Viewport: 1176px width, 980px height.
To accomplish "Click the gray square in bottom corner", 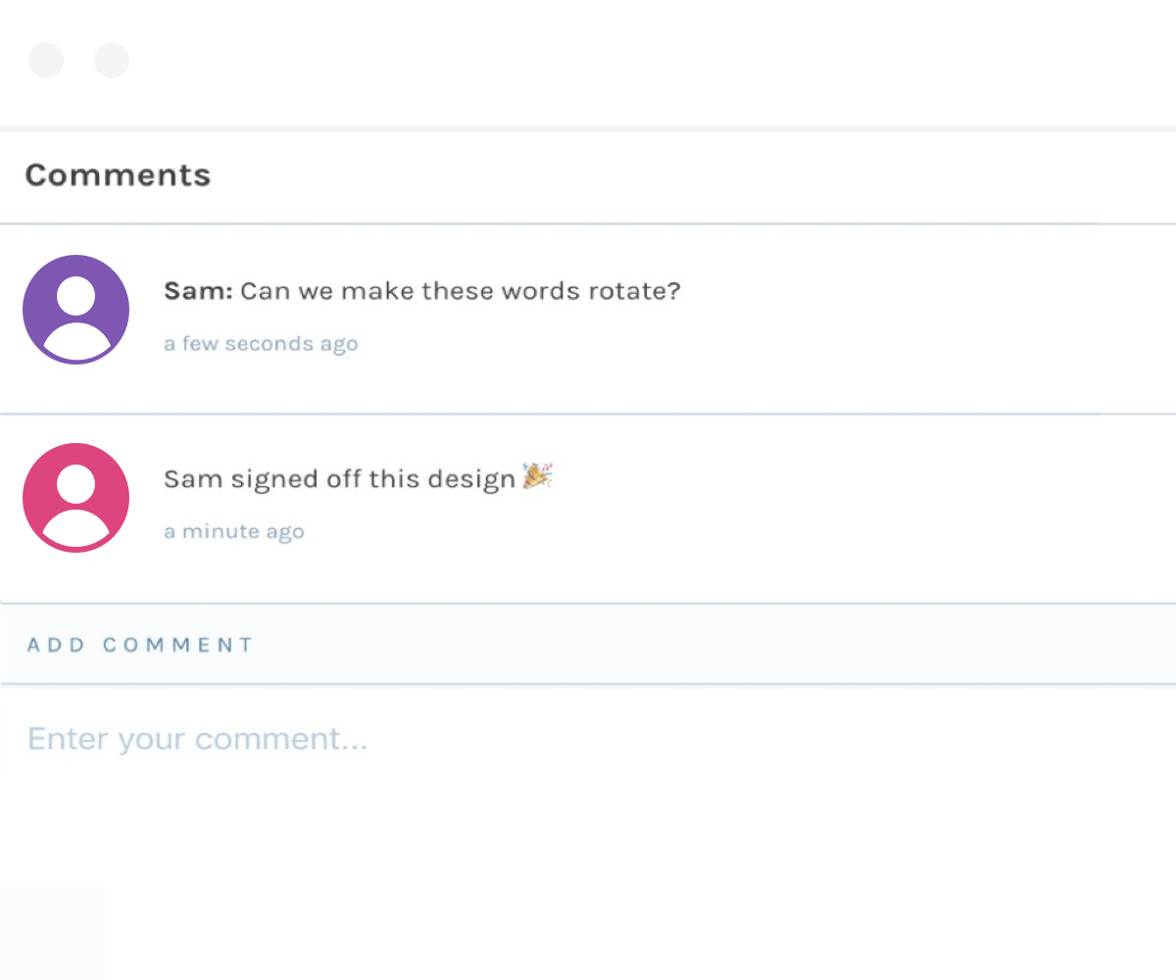I will tap(51, 932).
